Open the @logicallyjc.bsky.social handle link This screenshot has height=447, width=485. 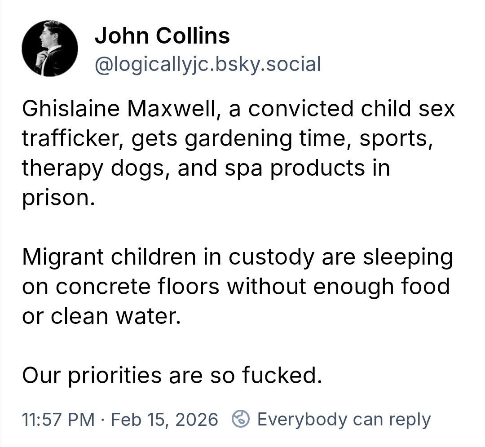pos(207,64)
